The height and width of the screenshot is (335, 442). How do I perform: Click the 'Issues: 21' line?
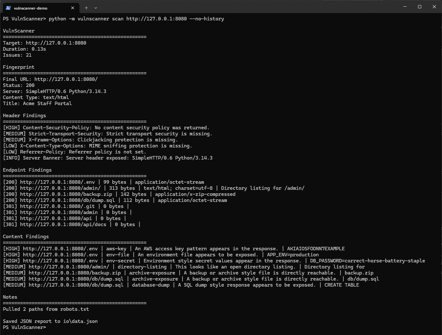click(17, 55)
